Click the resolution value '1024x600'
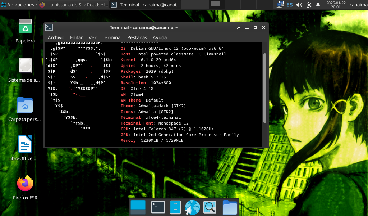368x216 pixels. coord(161,83)
